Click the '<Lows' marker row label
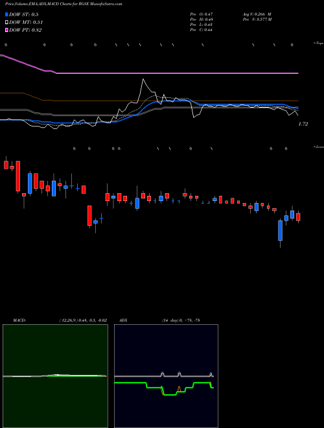The height and width of the screenshot is (428, 324). click(319, 147)
